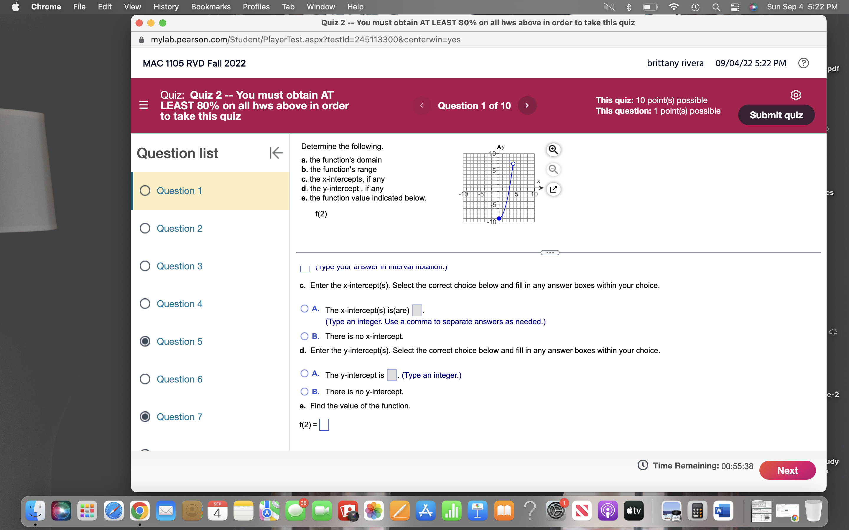Image resolution: width=849 pixels, height=530 pixels.
Task: Select option A for x-intercepts
Action: 304,309
